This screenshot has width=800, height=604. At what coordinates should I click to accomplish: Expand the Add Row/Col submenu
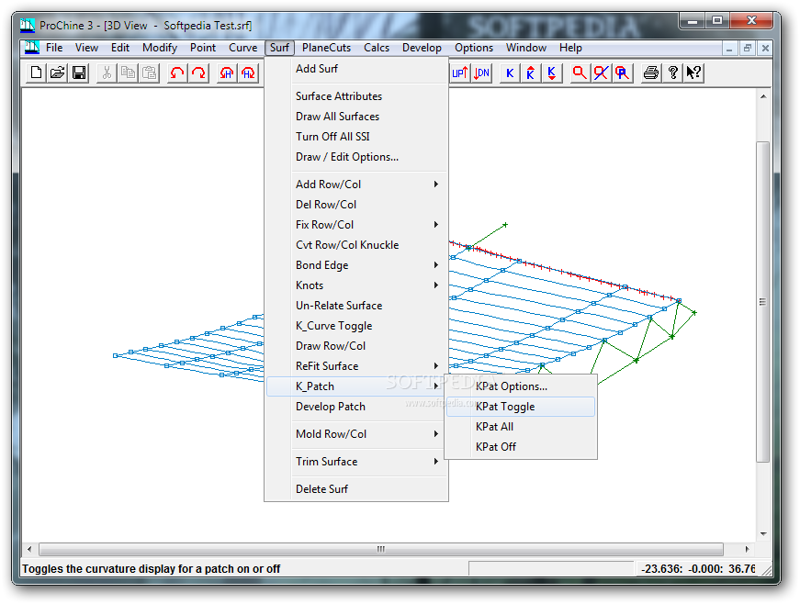click(x=356, y=185)
